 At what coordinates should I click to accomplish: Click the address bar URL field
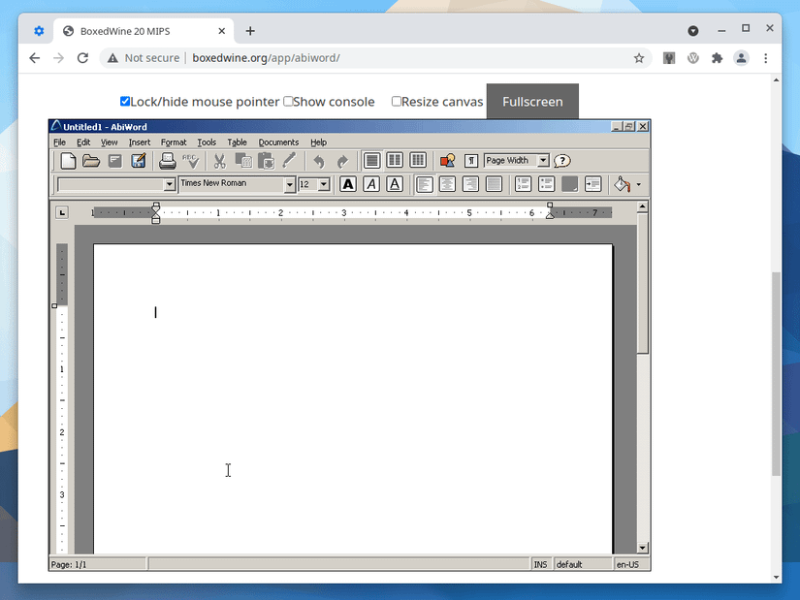tap(375, 58)
